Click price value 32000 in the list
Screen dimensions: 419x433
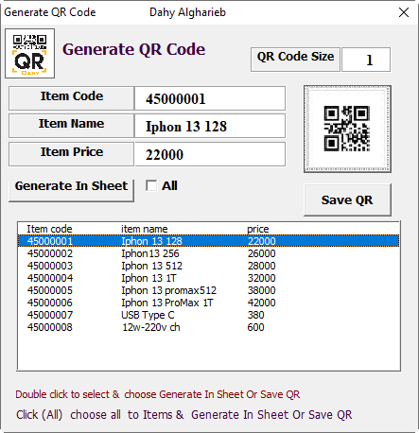coord(261,278)
